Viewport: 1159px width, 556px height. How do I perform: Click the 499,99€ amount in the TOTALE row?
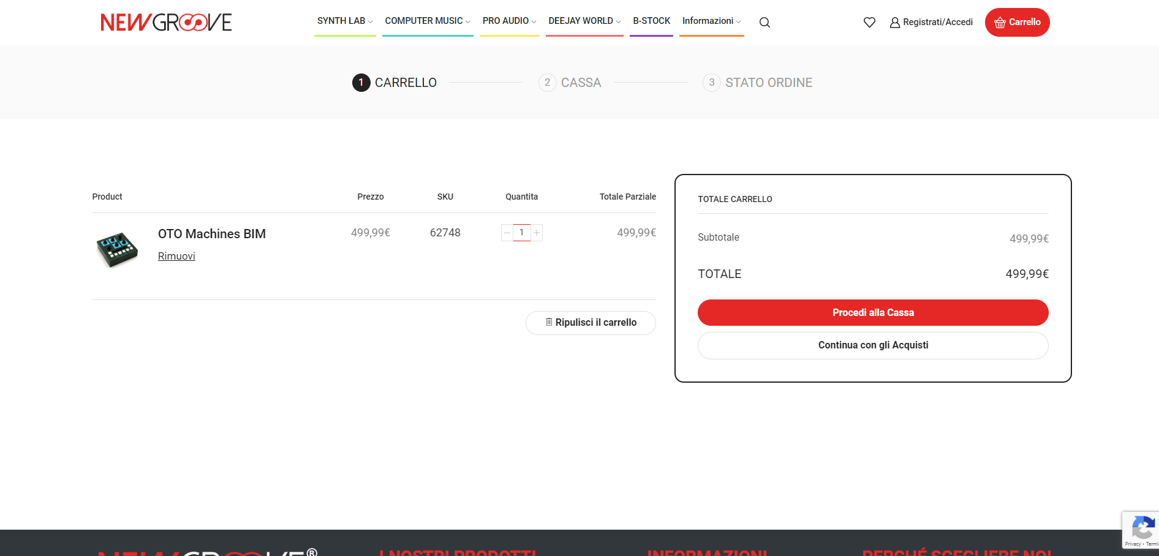1027,274
